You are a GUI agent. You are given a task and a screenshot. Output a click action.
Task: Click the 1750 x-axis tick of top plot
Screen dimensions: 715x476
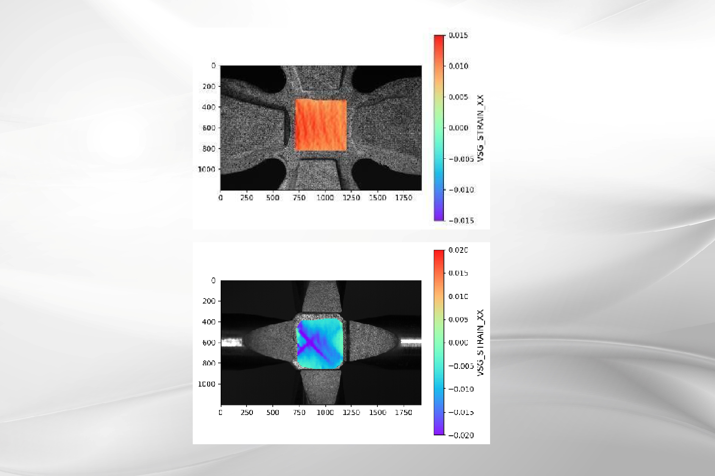403,198
